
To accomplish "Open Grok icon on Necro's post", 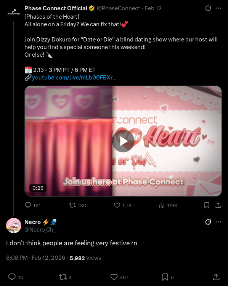I will pyautogui.click(x=208, y=222).
